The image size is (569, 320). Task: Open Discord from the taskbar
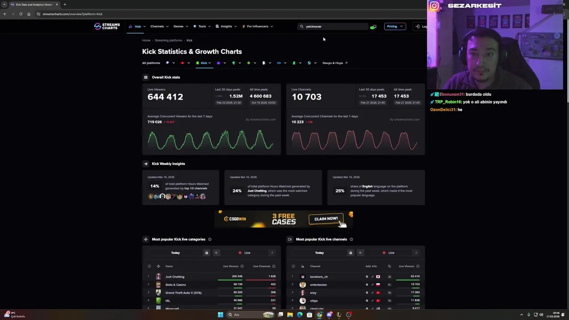click(329, 315)
